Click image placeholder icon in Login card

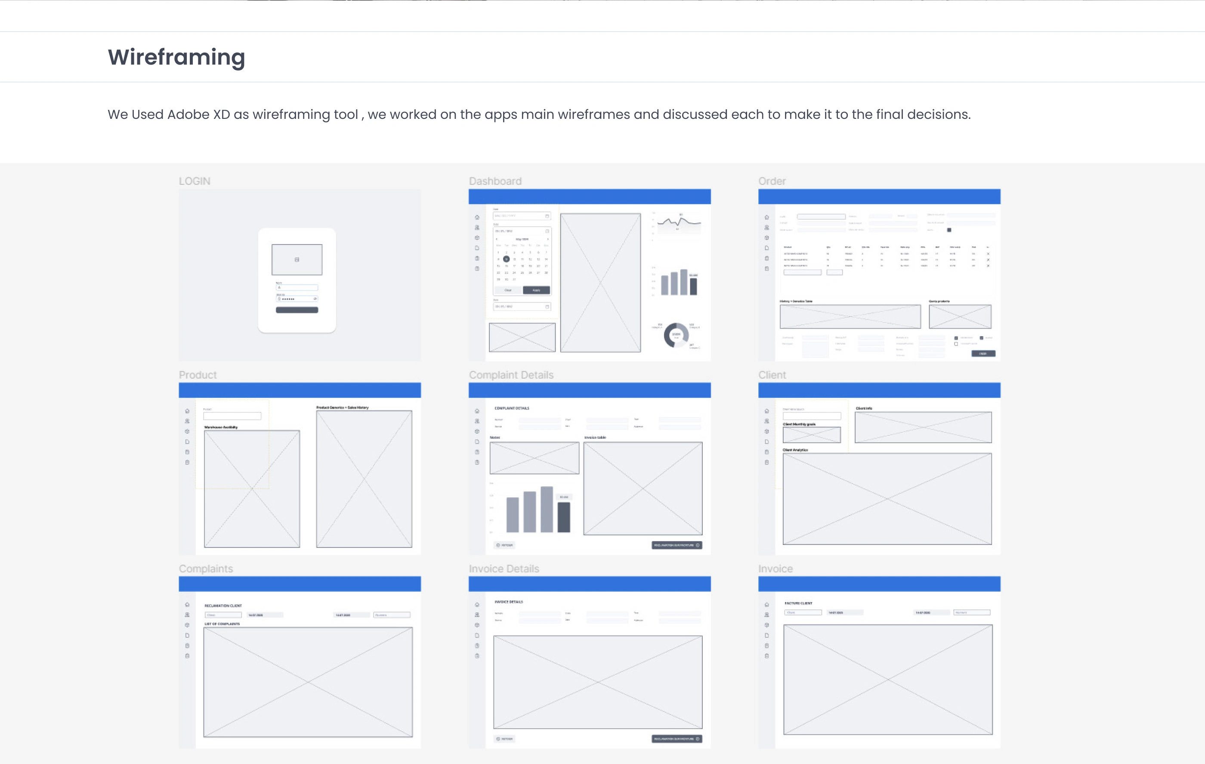tap(297, 259)
